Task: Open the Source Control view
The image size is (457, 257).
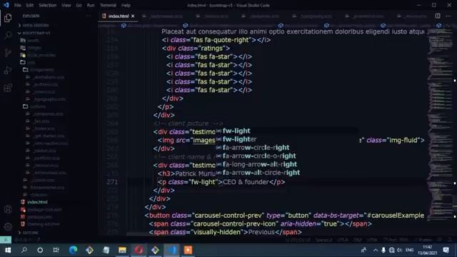Action: tap(8, 53)
